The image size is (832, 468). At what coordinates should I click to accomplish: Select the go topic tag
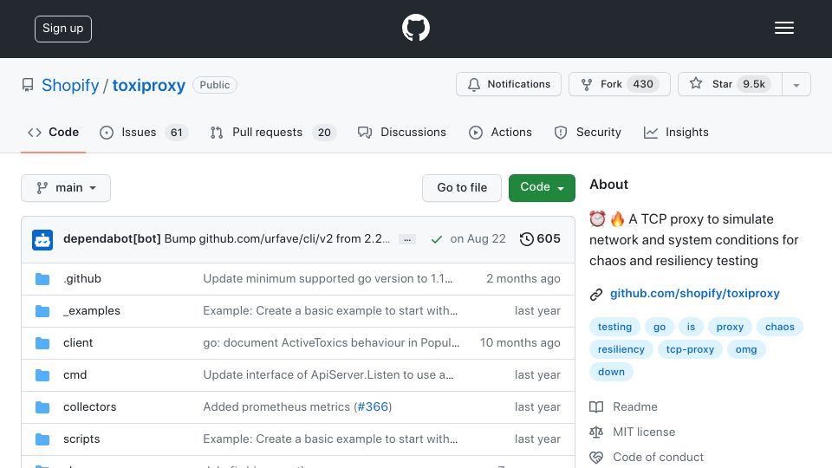(x=660, y=327)
